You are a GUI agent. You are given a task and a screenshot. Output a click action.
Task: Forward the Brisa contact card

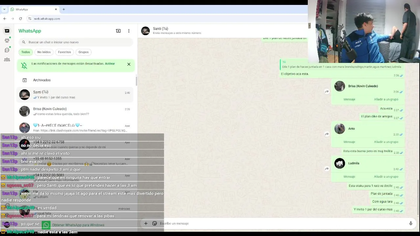coord(327,91)
